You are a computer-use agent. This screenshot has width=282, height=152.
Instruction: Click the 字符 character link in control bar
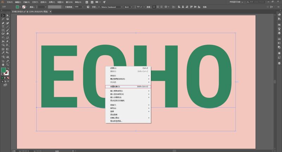tap(94, 7)
